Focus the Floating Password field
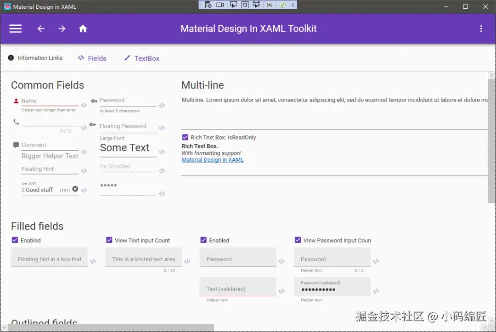Image resolution: width=496 pixels, height=332 pixels. coord(128,126)
